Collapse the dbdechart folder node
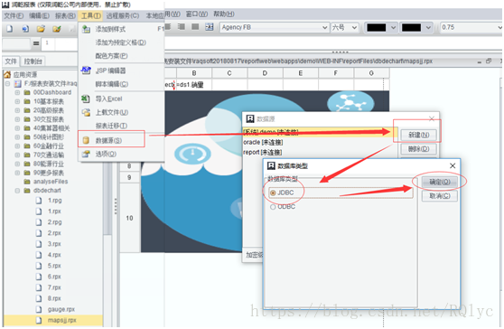Image resolution: width=504 pixels, height=329 pixels. pyautogui.click(x=17, y=191)
